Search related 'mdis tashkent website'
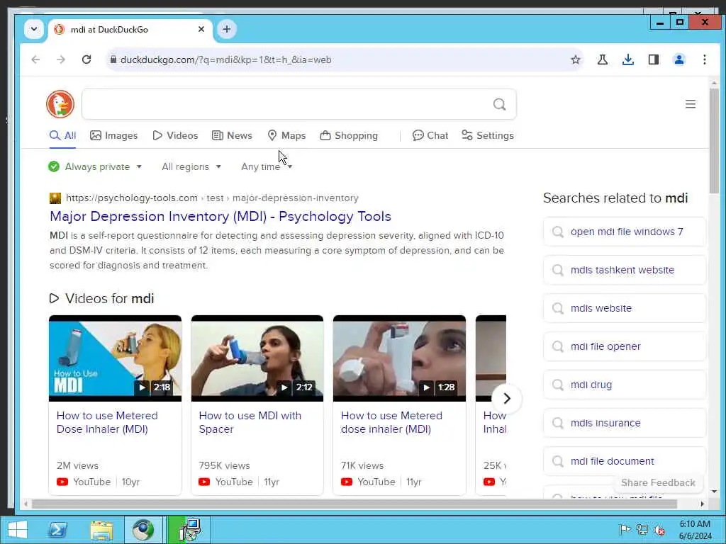The height and width of the screenshot is (544, 726). pyautogui.click(x=625, y=270)
